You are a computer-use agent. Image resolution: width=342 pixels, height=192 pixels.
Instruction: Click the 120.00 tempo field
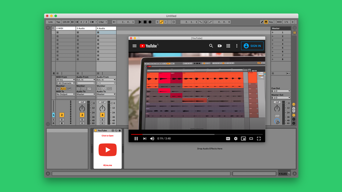point(66,22)
